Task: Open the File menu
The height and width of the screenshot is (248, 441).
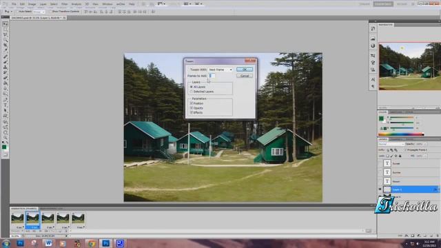Action: (x=14, y=4)
